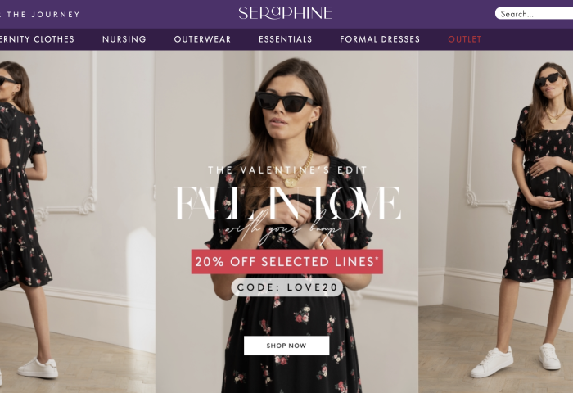Click the Fall In Love headline
This screenshot has width=573, height=393.
pos(287,203)
